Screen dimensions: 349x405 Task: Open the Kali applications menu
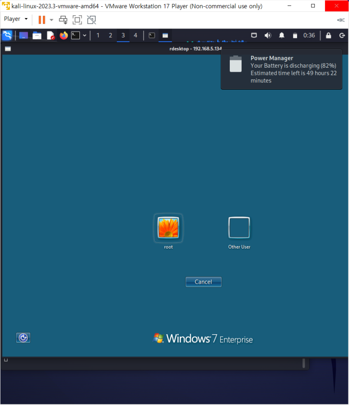pos(7,35)
